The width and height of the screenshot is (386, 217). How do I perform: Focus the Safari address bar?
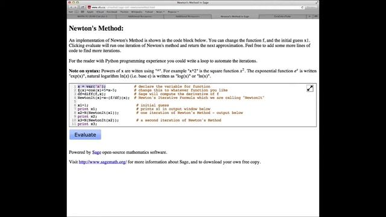[x=195, y=7]
